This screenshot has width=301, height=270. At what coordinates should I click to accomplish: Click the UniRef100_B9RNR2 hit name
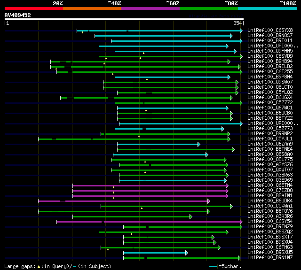(270, 134)
